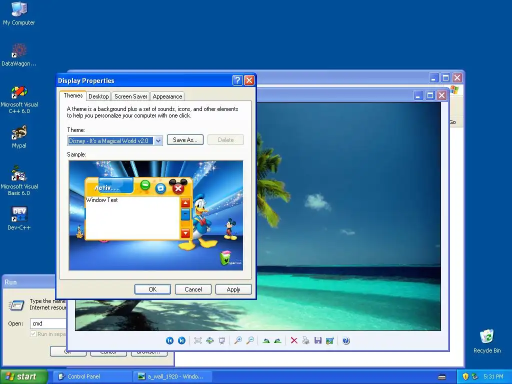512x384 pixels.
Task: Switch to a_wall_1920 picture viewer taskbar item
Action: (173, 376)
